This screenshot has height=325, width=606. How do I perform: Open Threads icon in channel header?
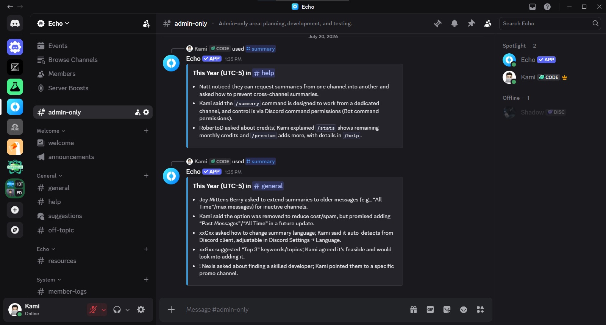click(x=438, y=23)
